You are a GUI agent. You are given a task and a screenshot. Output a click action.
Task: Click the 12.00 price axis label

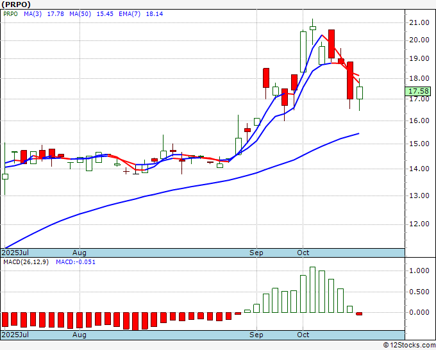pyautogui.click(x=419, y=224)
